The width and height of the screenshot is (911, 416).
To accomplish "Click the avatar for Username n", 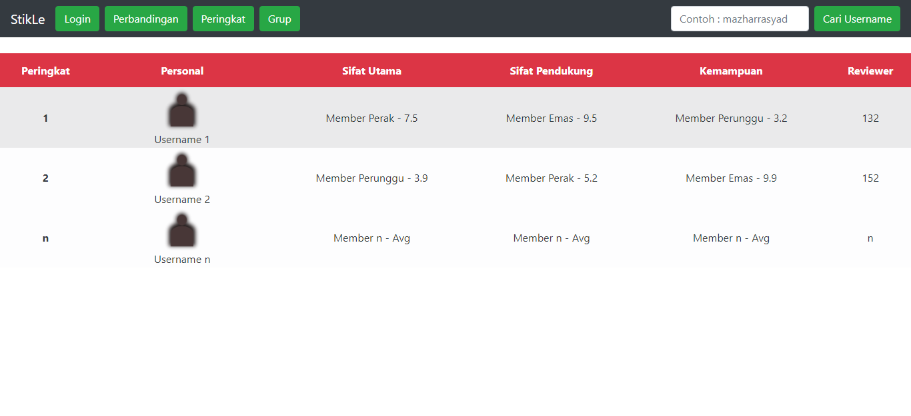I will 182,230.
